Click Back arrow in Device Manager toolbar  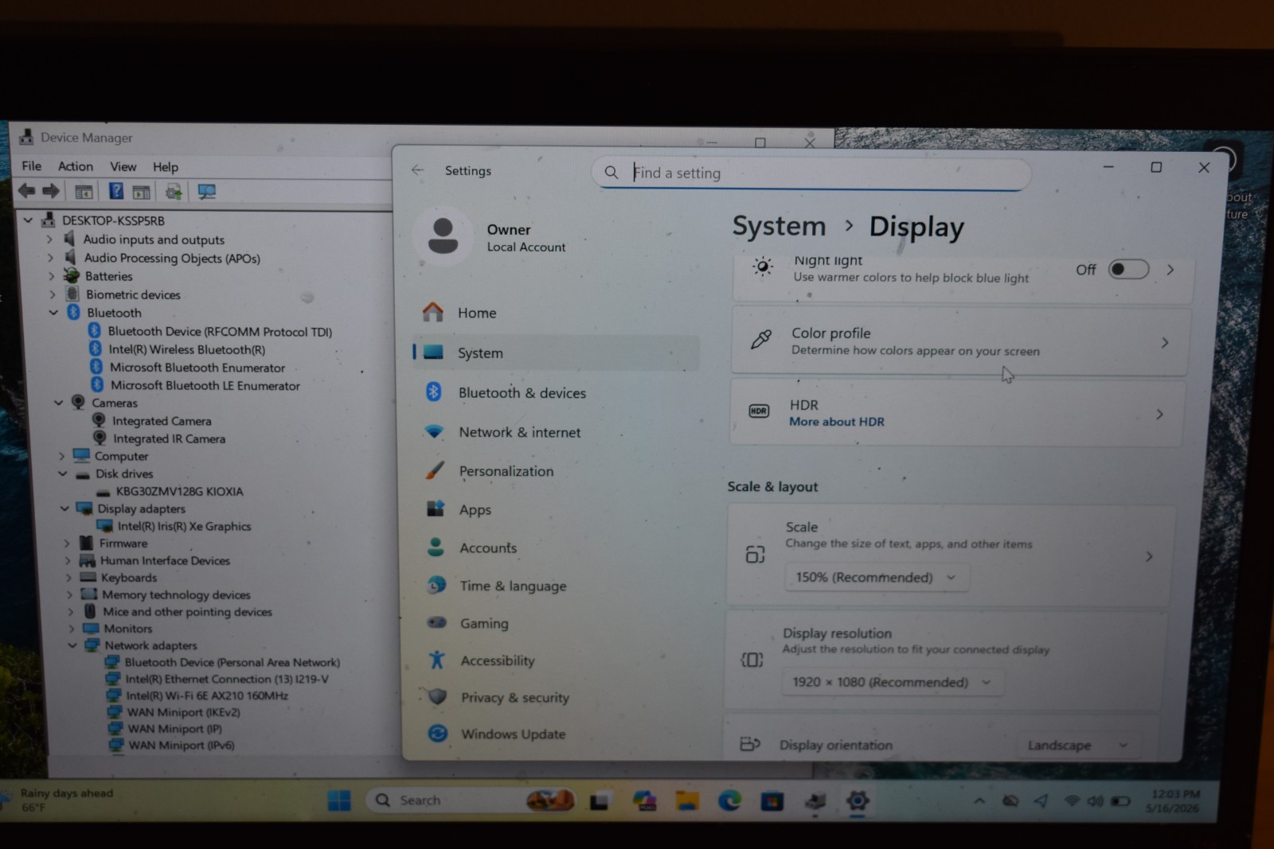point(26,191)
